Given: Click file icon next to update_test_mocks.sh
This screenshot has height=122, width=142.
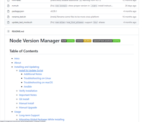Looking at the screenshot, I should (x=8, y=22).
